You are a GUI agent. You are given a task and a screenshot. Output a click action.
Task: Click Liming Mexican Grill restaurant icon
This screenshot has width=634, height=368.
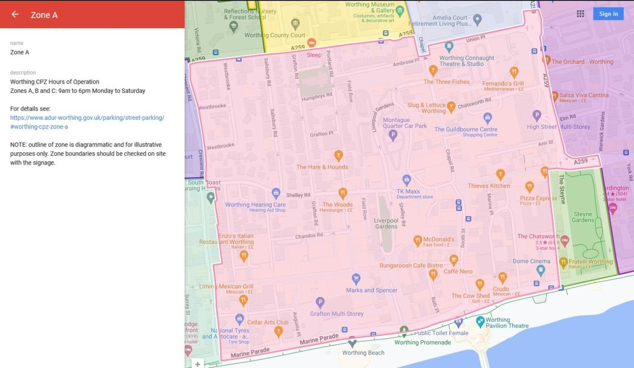coord(243,300)
